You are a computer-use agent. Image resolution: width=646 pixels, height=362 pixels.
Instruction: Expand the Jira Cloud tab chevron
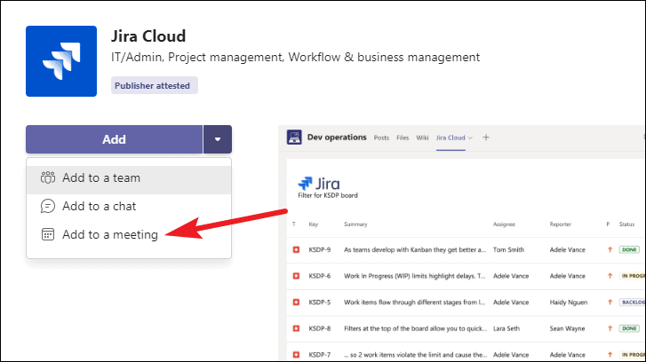(x=470, y=138)
